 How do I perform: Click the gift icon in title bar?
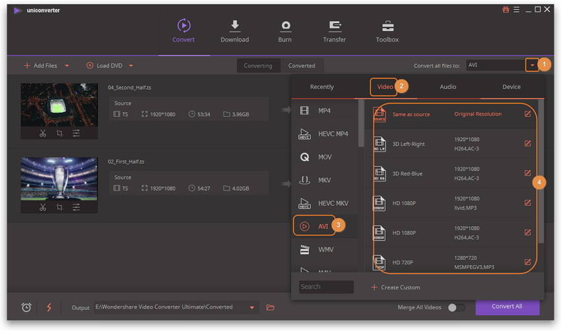[x=506, y=10]
